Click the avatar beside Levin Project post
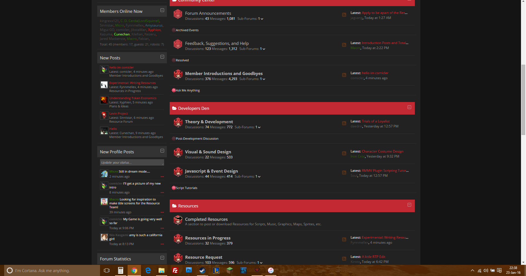The image size is (526, 276). [104, 115]
